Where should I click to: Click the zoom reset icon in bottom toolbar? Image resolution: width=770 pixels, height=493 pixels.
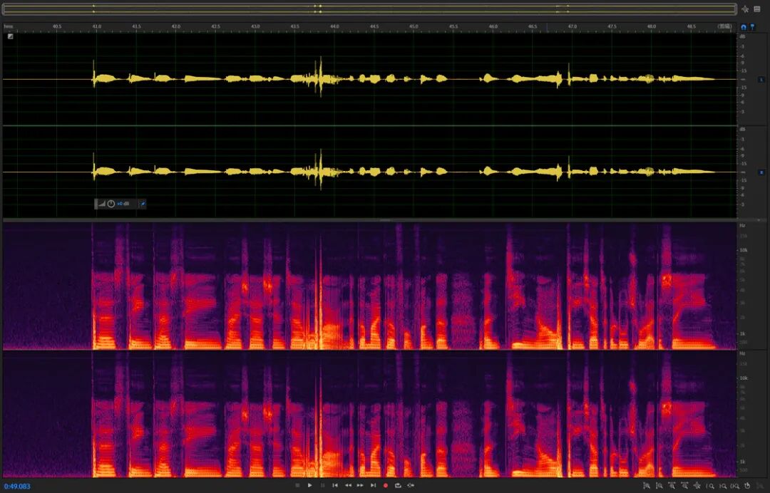point(747,486)
